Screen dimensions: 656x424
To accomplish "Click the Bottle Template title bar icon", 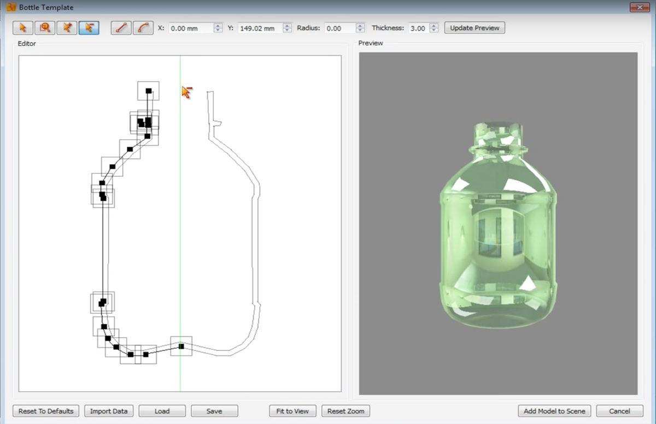I will 10,8.
